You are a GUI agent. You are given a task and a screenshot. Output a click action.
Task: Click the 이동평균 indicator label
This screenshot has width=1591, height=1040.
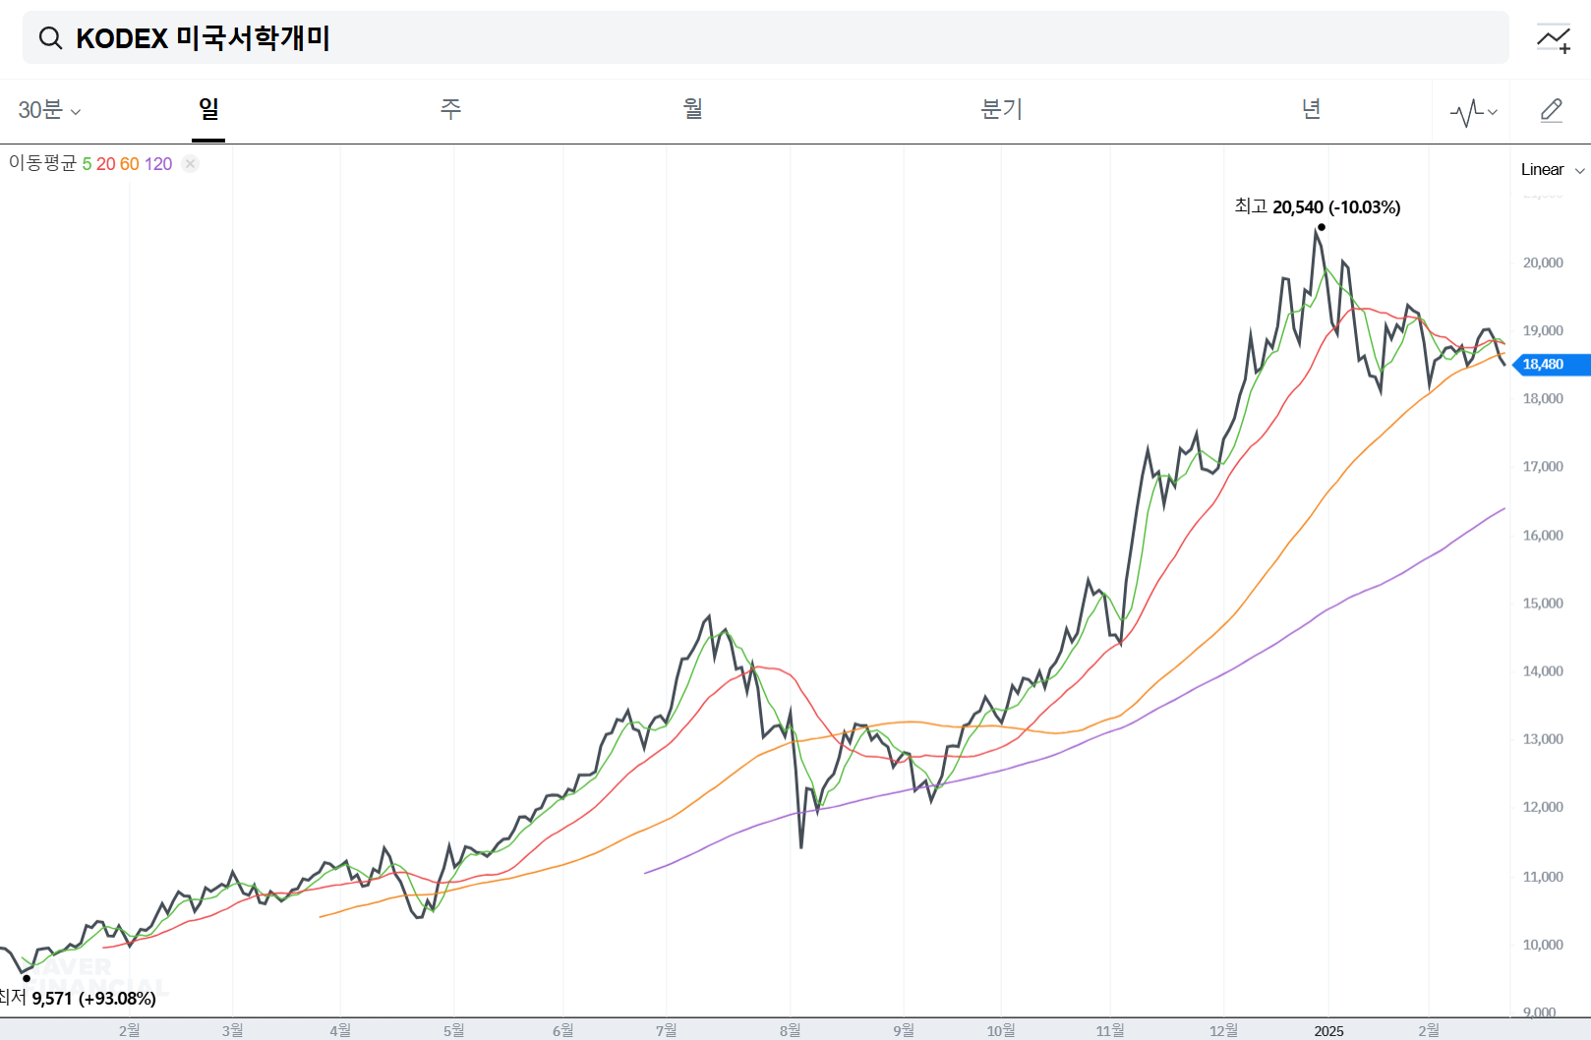(x=42, y=163)
